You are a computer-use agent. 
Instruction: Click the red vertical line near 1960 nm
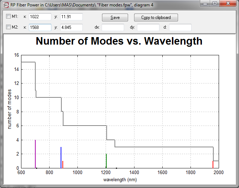213,164
